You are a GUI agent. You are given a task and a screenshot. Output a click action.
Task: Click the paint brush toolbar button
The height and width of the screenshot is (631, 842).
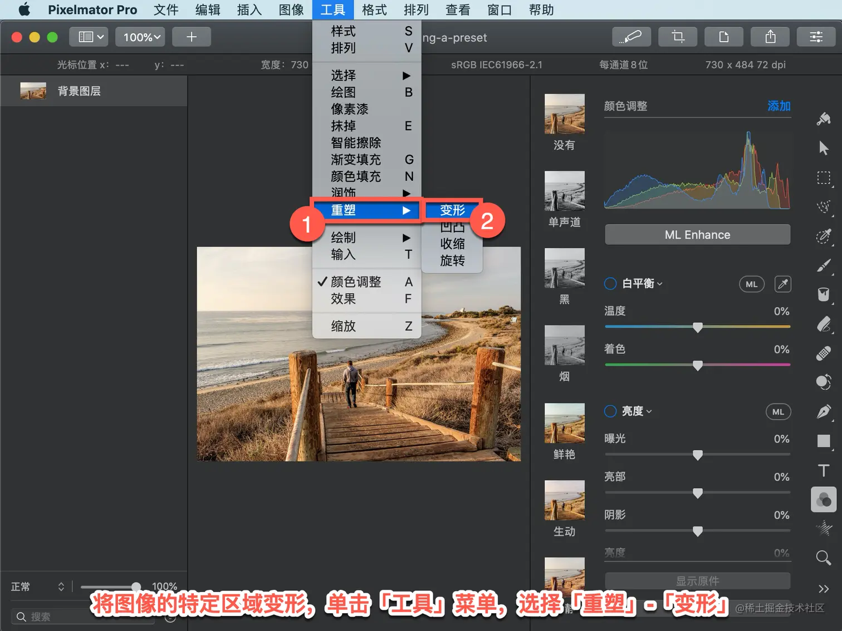[x=631, y=37]
